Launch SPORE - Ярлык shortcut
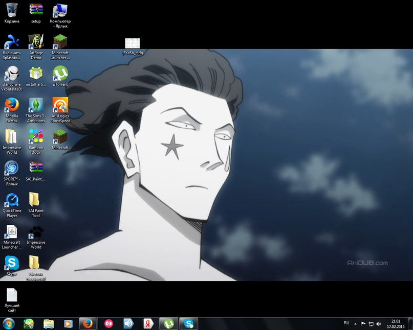 point(12,173)
